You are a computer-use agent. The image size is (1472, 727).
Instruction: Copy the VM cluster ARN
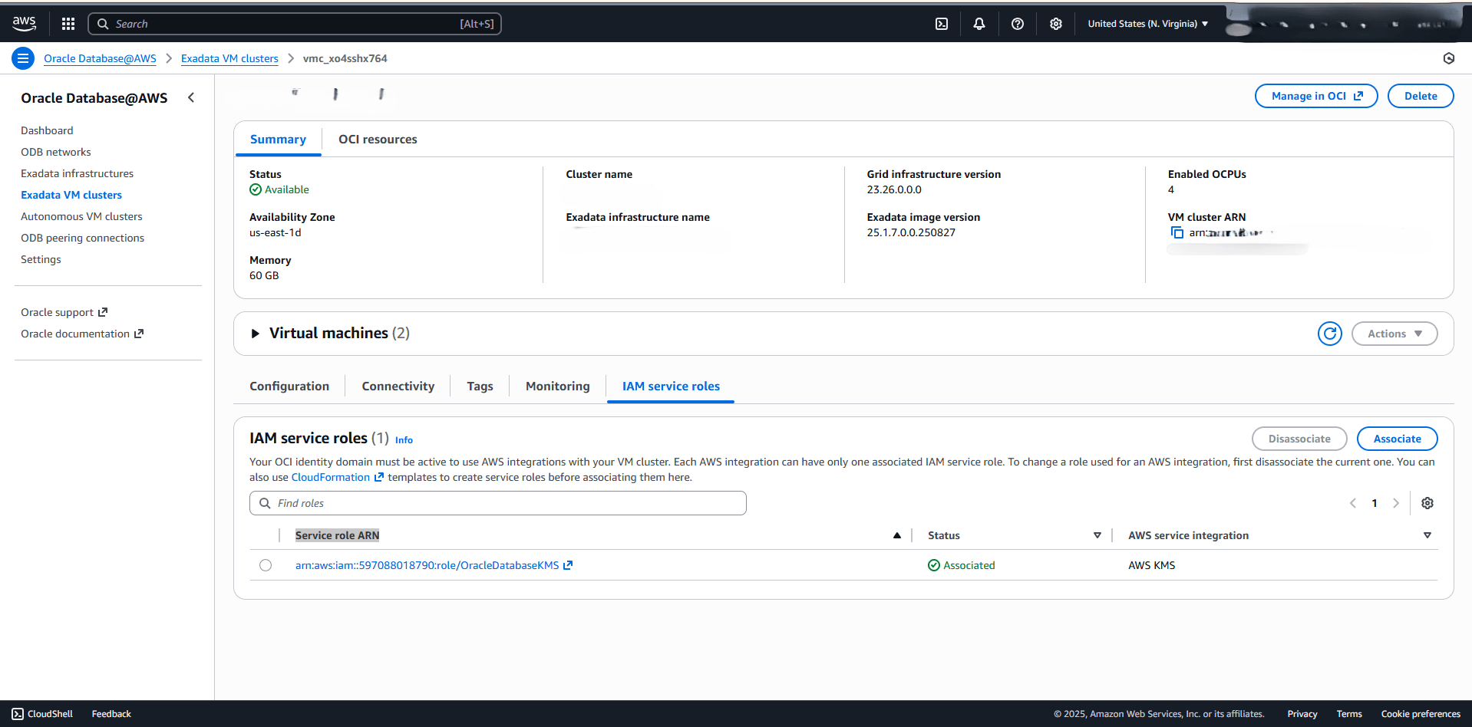tap(1177, 232)
